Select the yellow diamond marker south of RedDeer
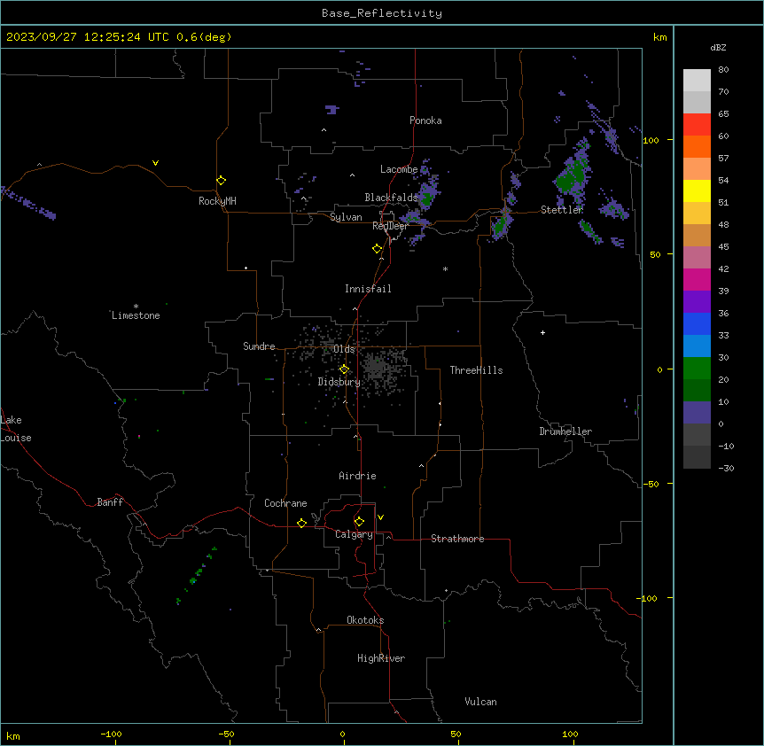764x746 pixels. coord(377,249)
